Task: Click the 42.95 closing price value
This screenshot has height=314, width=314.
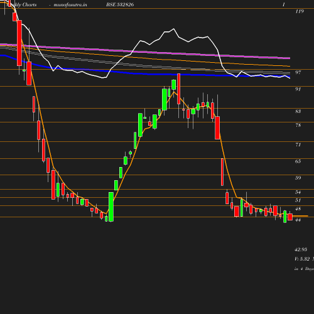Action: tap(301, 249)
